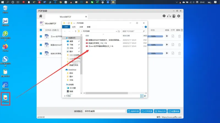Screen dimensions: 220x123
Task: Click the properties checkmark icon in Explorer title bar
Action: click(68, 23)
